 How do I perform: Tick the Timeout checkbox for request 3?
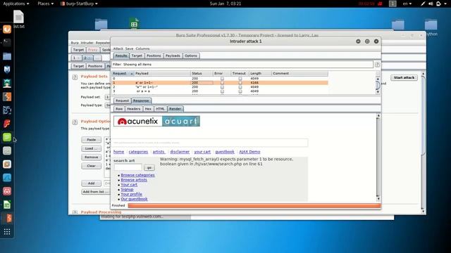(x=240, y=91)
